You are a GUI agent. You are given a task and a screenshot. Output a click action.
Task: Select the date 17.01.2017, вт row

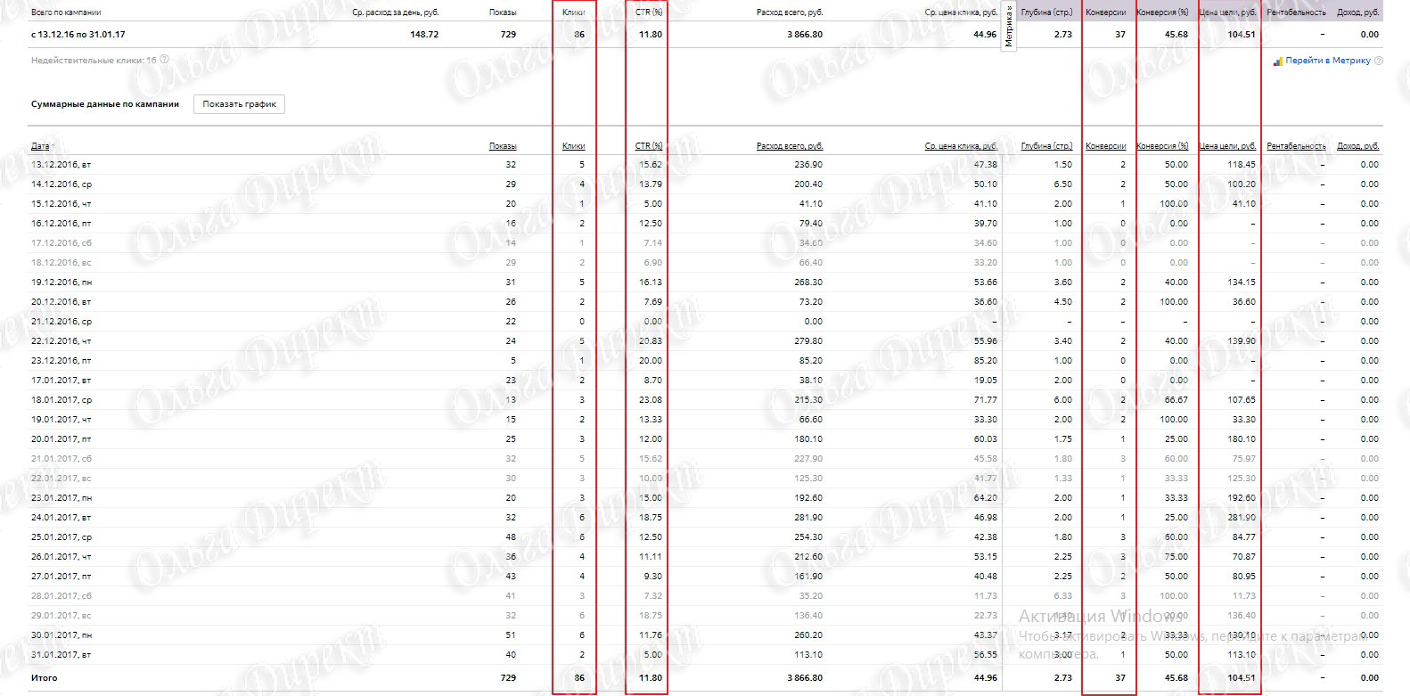click(705, 381)
